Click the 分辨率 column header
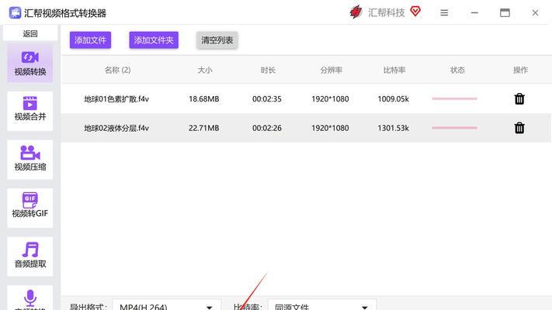Screen dimensions: 552x310 (x=331, y=70)
